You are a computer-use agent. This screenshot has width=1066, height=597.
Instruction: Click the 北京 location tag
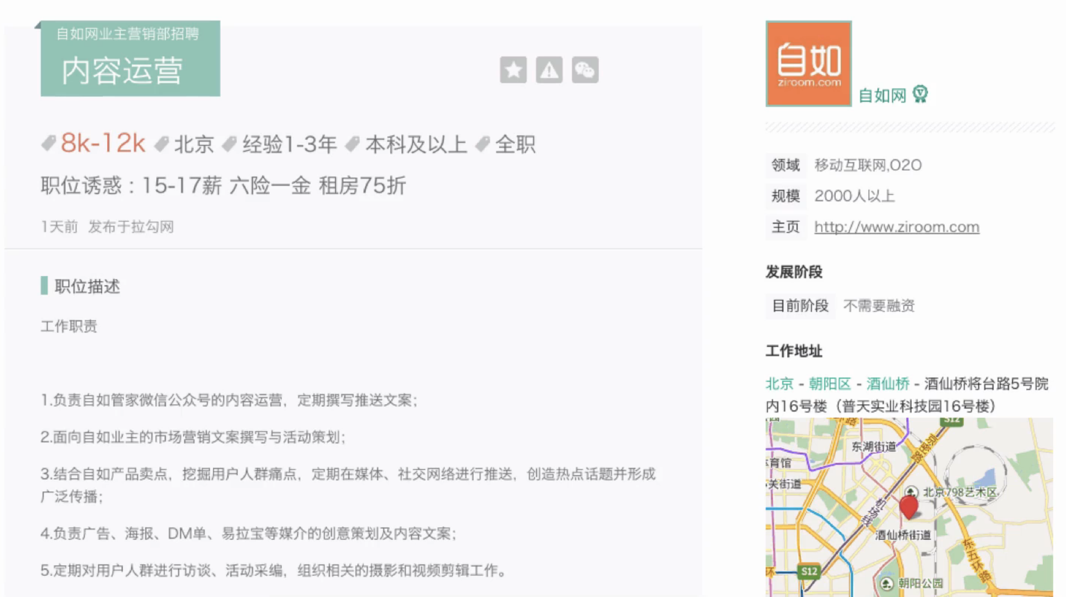pos(194,144)
